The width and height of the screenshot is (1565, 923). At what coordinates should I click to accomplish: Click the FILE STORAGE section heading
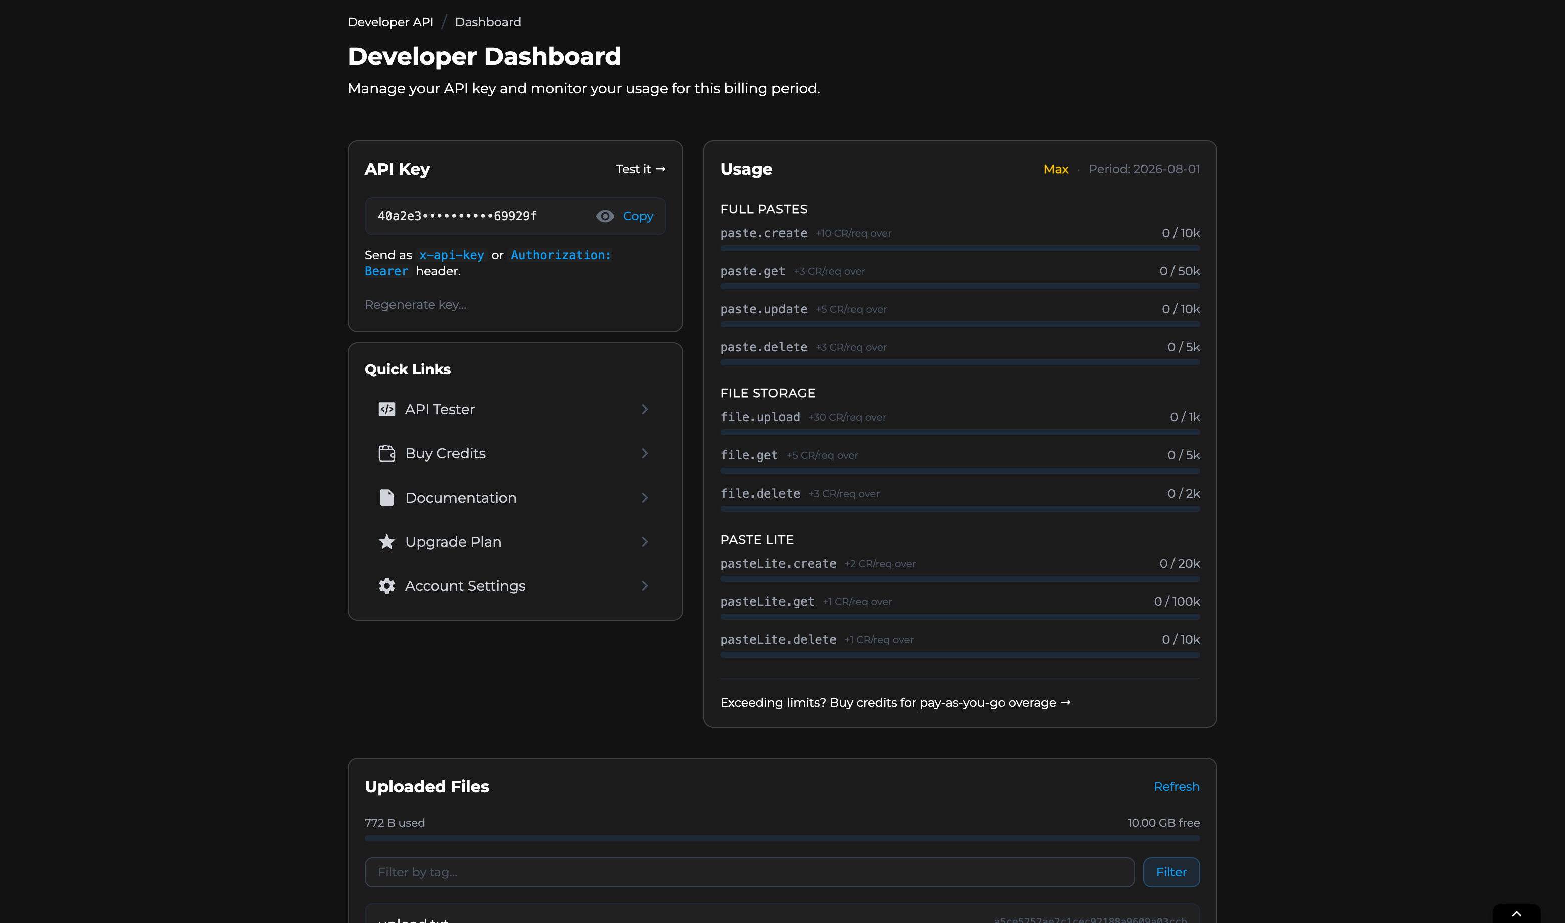coord(767,394)
